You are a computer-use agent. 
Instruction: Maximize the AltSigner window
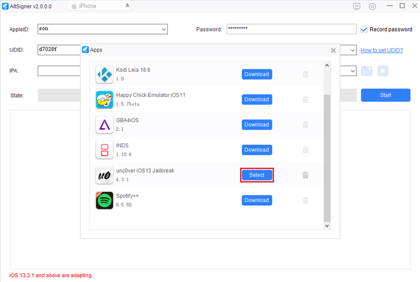click(x=402, y=6)
